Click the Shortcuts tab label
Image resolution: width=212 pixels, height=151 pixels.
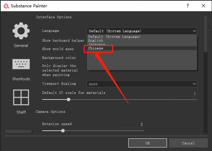tap(21, 79)
